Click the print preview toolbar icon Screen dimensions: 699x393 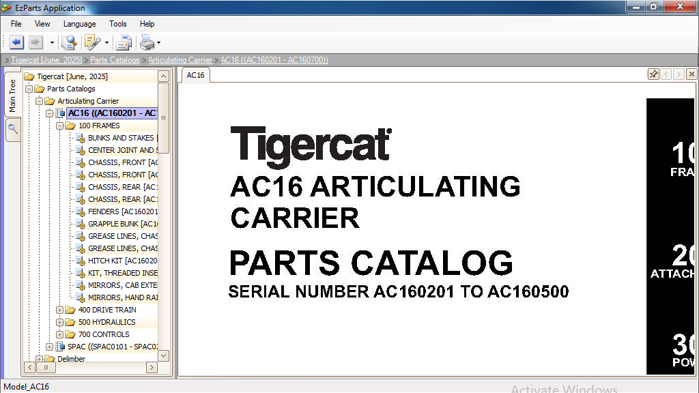124,43
